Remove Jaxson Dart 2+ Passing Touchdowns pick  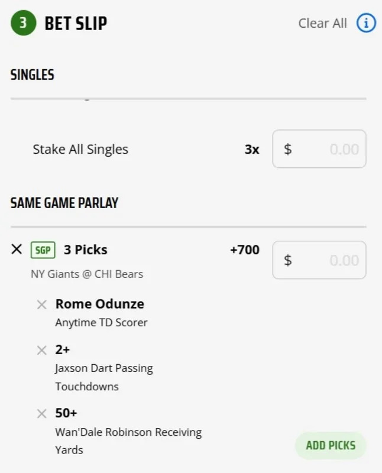tap(41, 350)
